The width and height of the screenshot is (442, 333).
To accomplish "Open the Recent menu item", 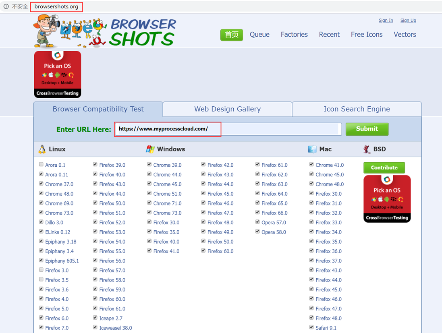I will click(x=329, y=35).
